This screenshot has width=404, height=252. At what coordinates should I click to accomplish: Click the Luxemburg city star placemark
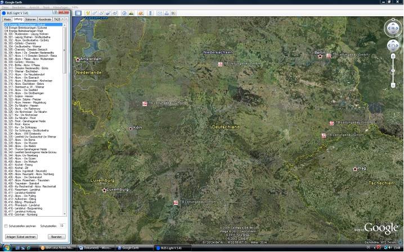point(104,190)
